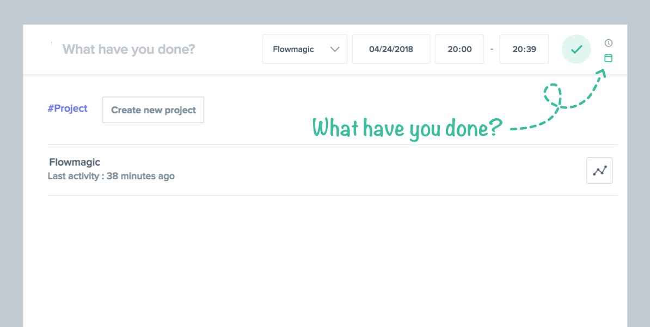
Task: Select the #Project heading link
Action: [x=68, y=108]
